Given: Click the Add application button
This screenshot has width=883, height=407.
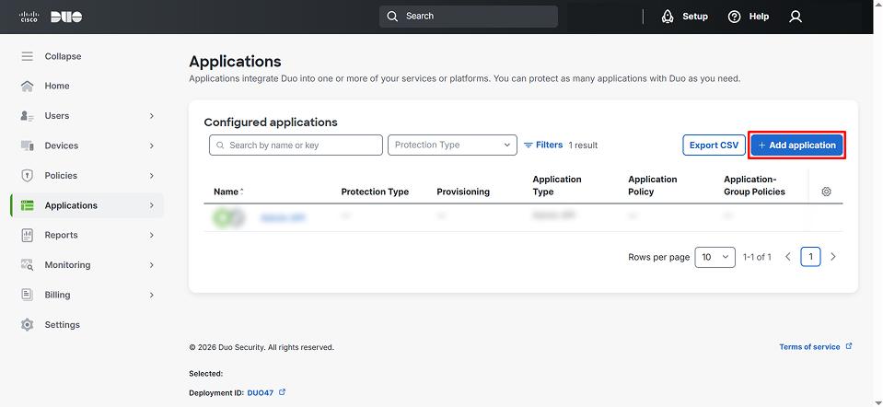Looking at the screenshot, I should click(796, 145).
